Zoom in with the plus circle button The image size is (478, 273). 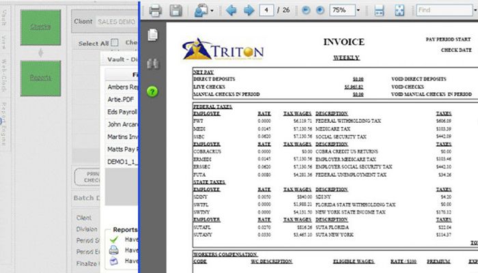pos(320,10)
